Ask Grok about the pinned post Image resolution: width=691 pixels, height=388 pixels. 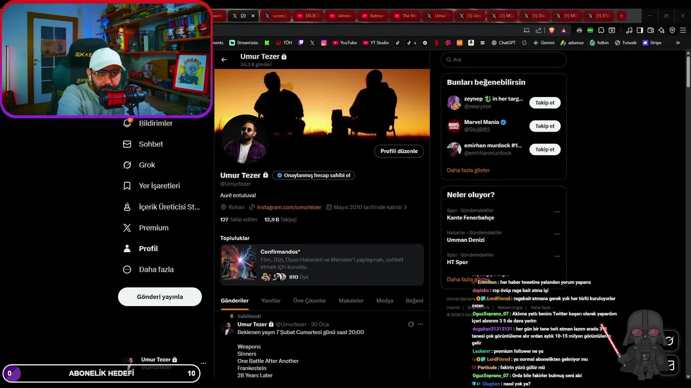click(x=411, y=324)
